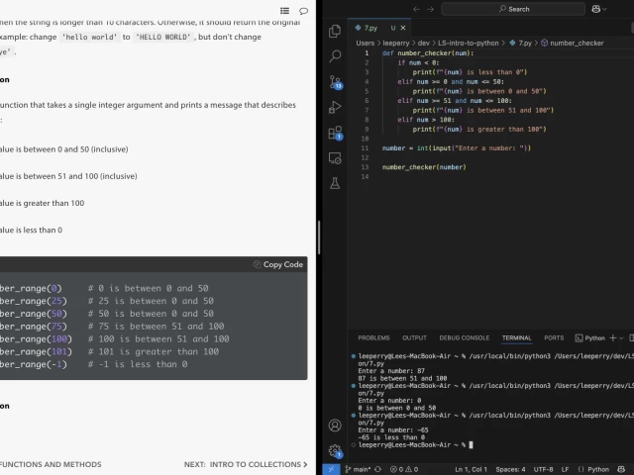Click line number 1 in the editor
The width and height of the screenshot is (634, 475).
367,52
